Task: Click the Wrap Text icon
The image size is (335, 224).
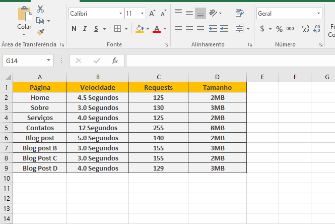Action: click(240, 13)
